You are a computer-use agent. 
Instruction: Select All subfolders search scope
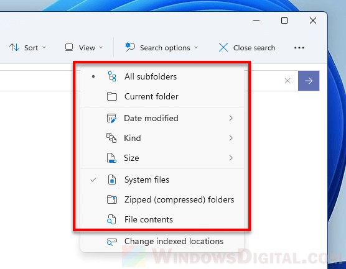[x=162, y=76]
